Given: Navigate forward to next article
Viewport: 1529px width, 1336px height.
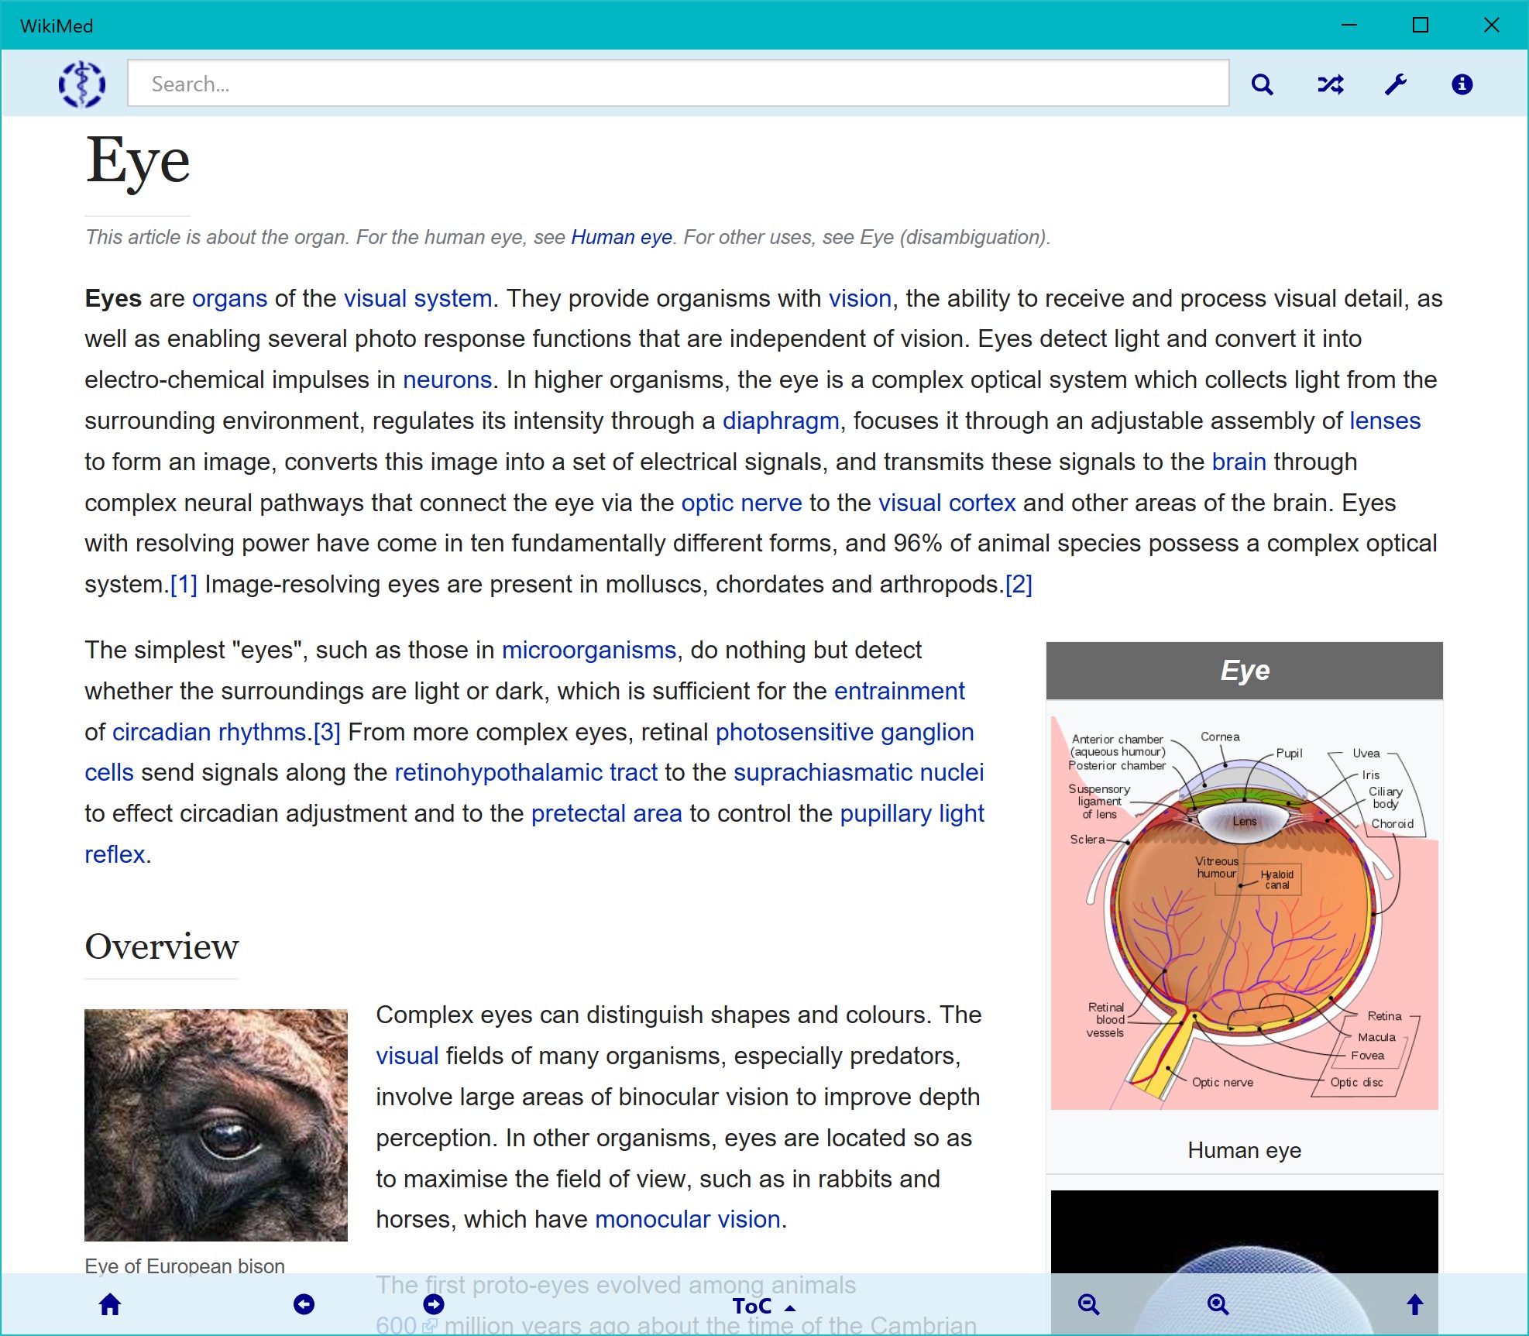Looking at the screenshot, I should (x=434, y=1304).
